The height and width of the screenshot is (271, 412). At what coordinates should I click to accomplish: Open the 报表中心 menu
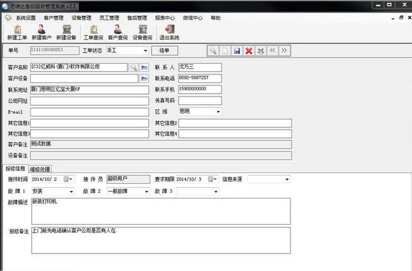coord(165,18)
